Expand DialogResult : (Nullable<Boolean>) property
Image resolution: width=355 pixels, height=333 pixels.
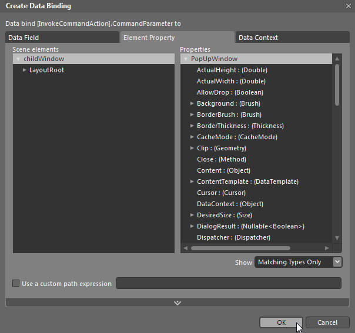pos(192,226)
